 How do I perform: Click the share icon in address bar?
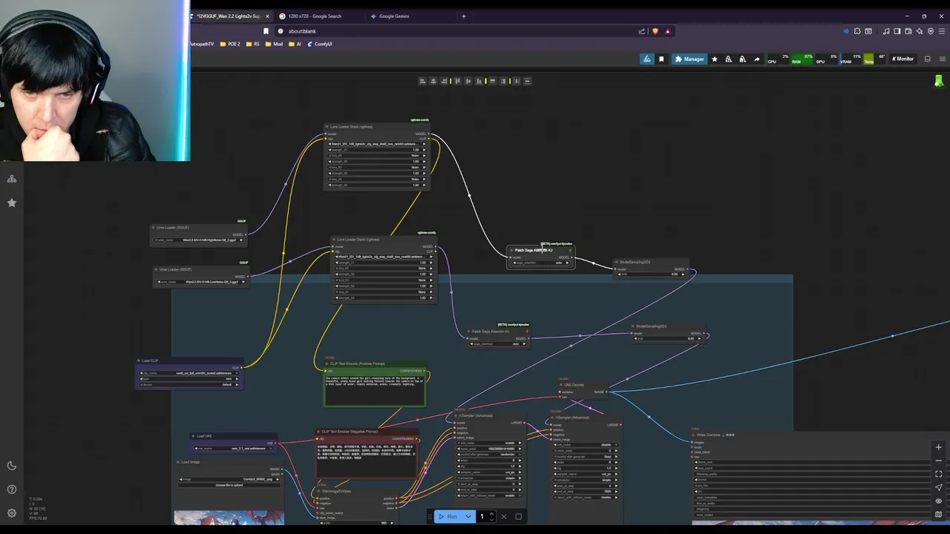point(642,31)
